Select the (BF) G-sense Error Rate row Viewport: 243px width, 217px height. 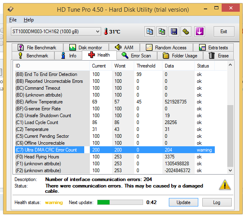(115, 109)
